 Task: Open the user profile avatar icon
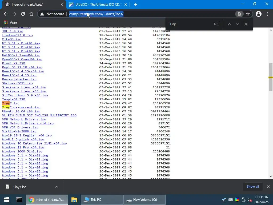click(x=259, y=14)
